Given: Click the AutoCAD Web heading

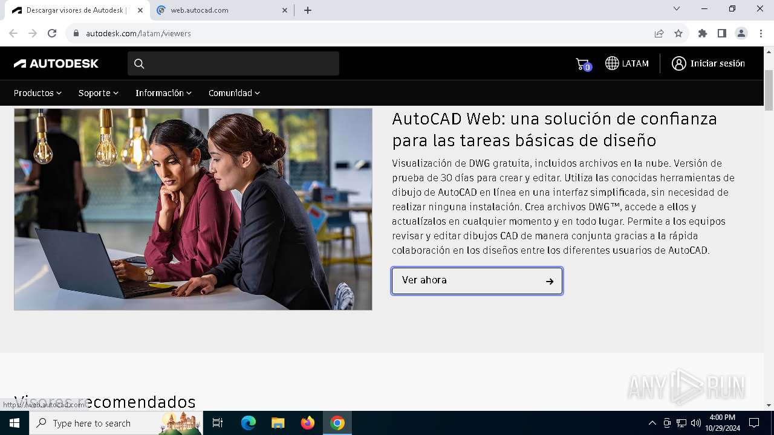Looking at the screenshot, I should pos(554,129).
